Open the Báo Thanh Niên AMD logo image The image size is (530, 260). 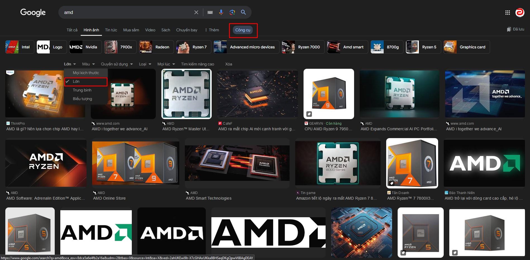click(484, 163)
